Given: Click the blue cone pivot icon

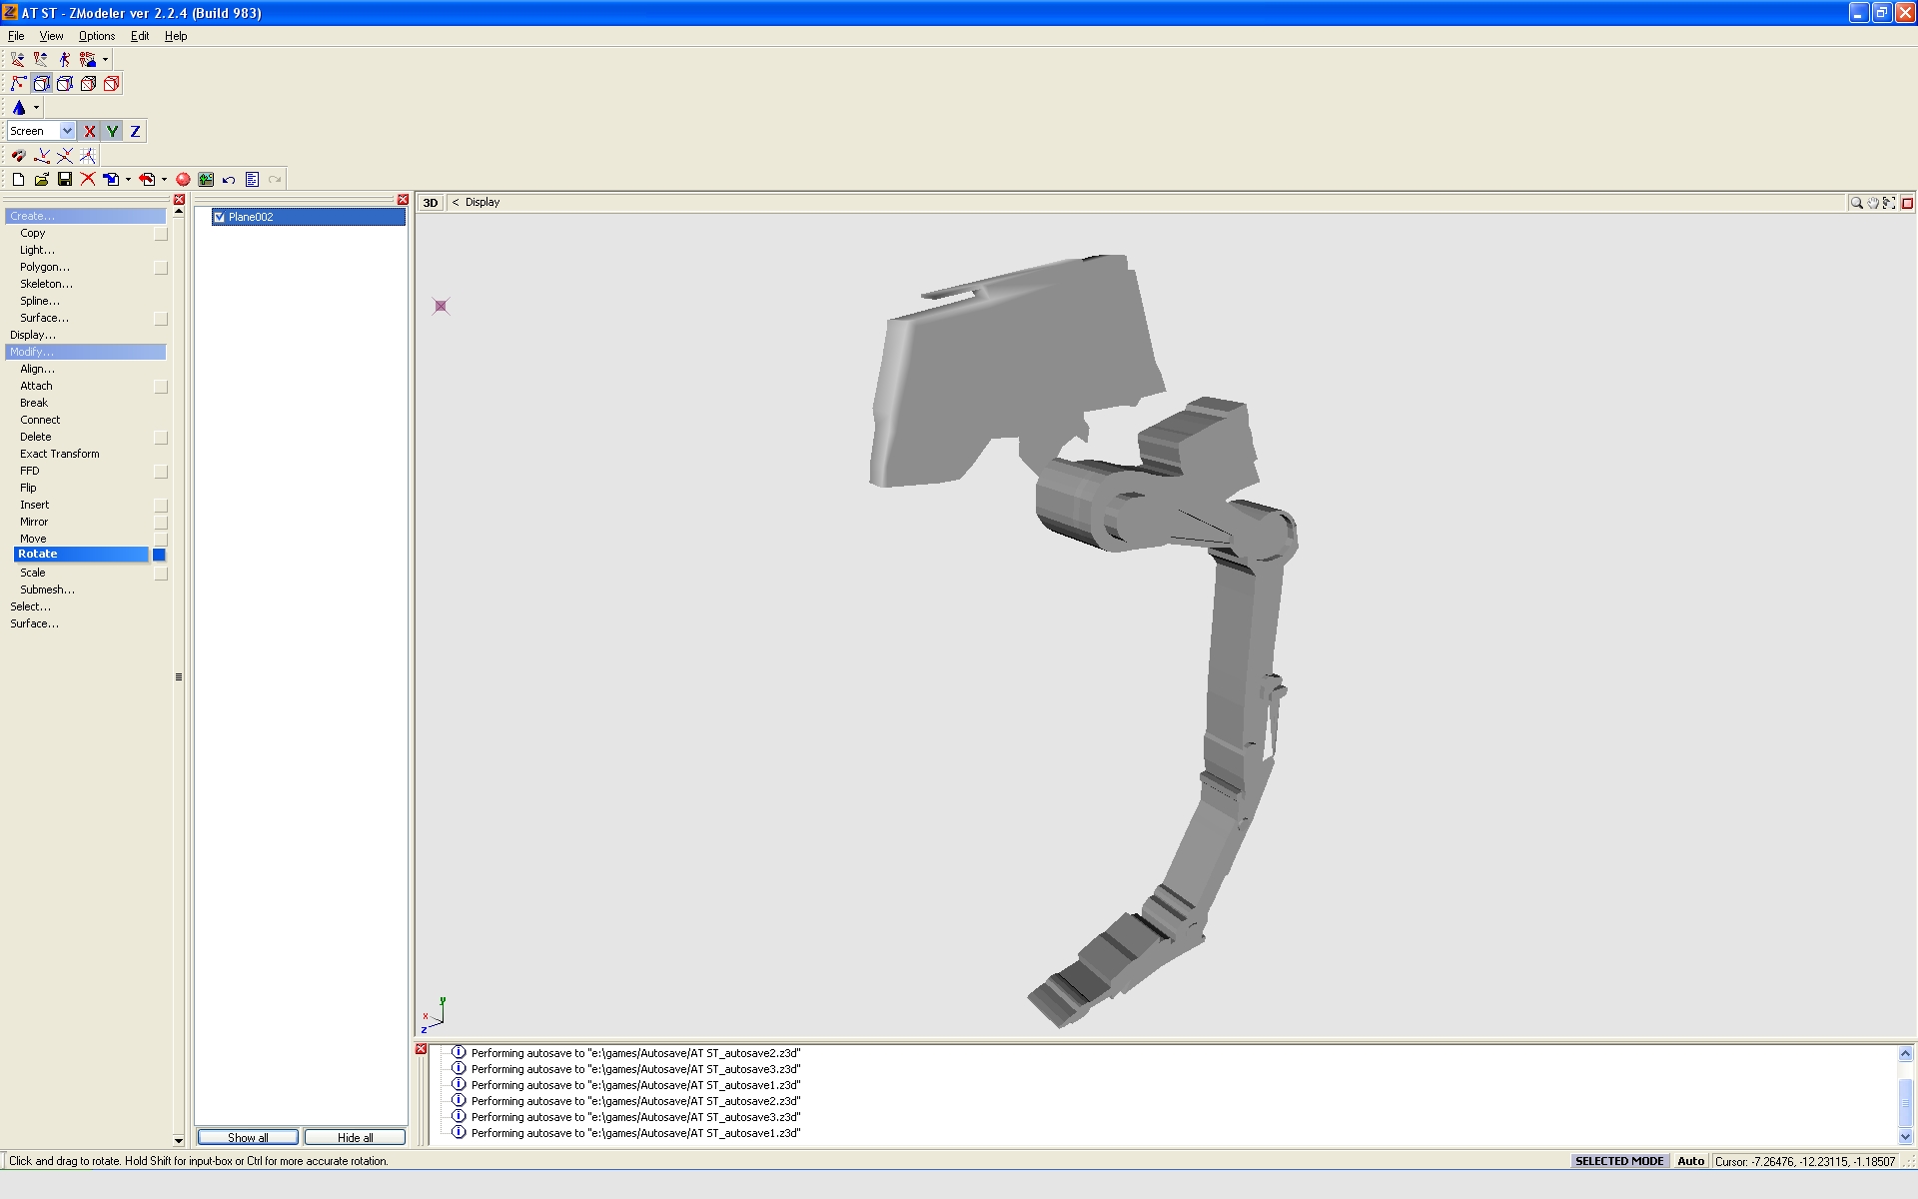Looking at the screenshot, I should pyautogui.click(x=18, y=108).
